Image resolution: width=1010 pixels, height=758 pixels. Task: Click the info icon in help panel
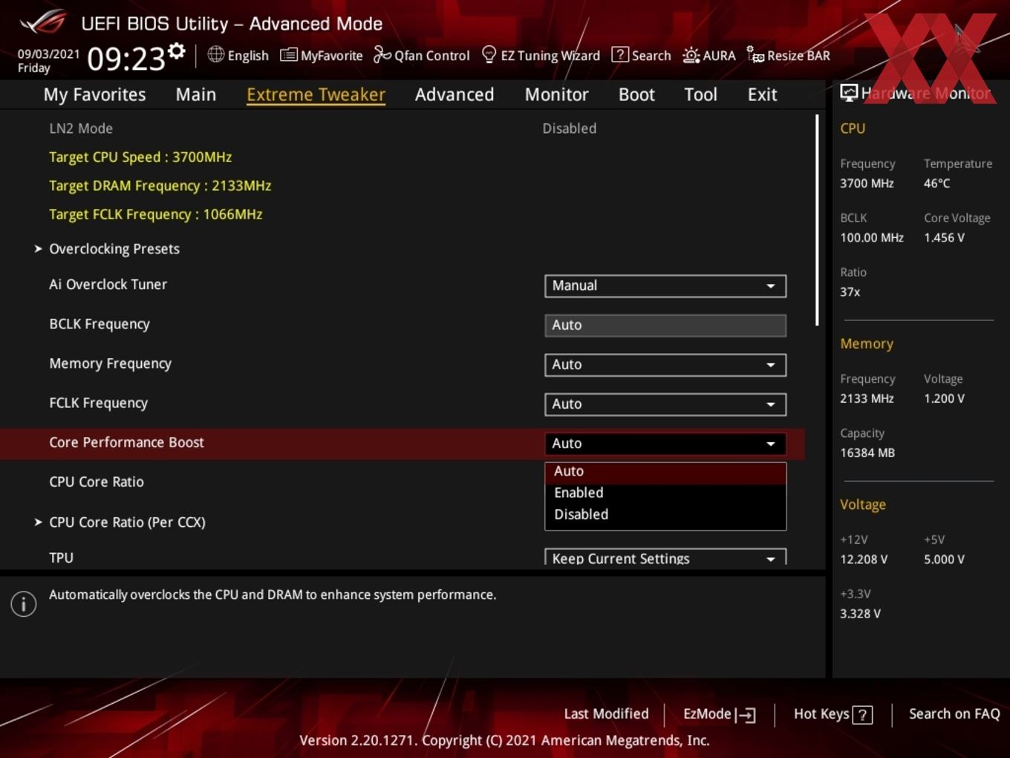point(24,604)
